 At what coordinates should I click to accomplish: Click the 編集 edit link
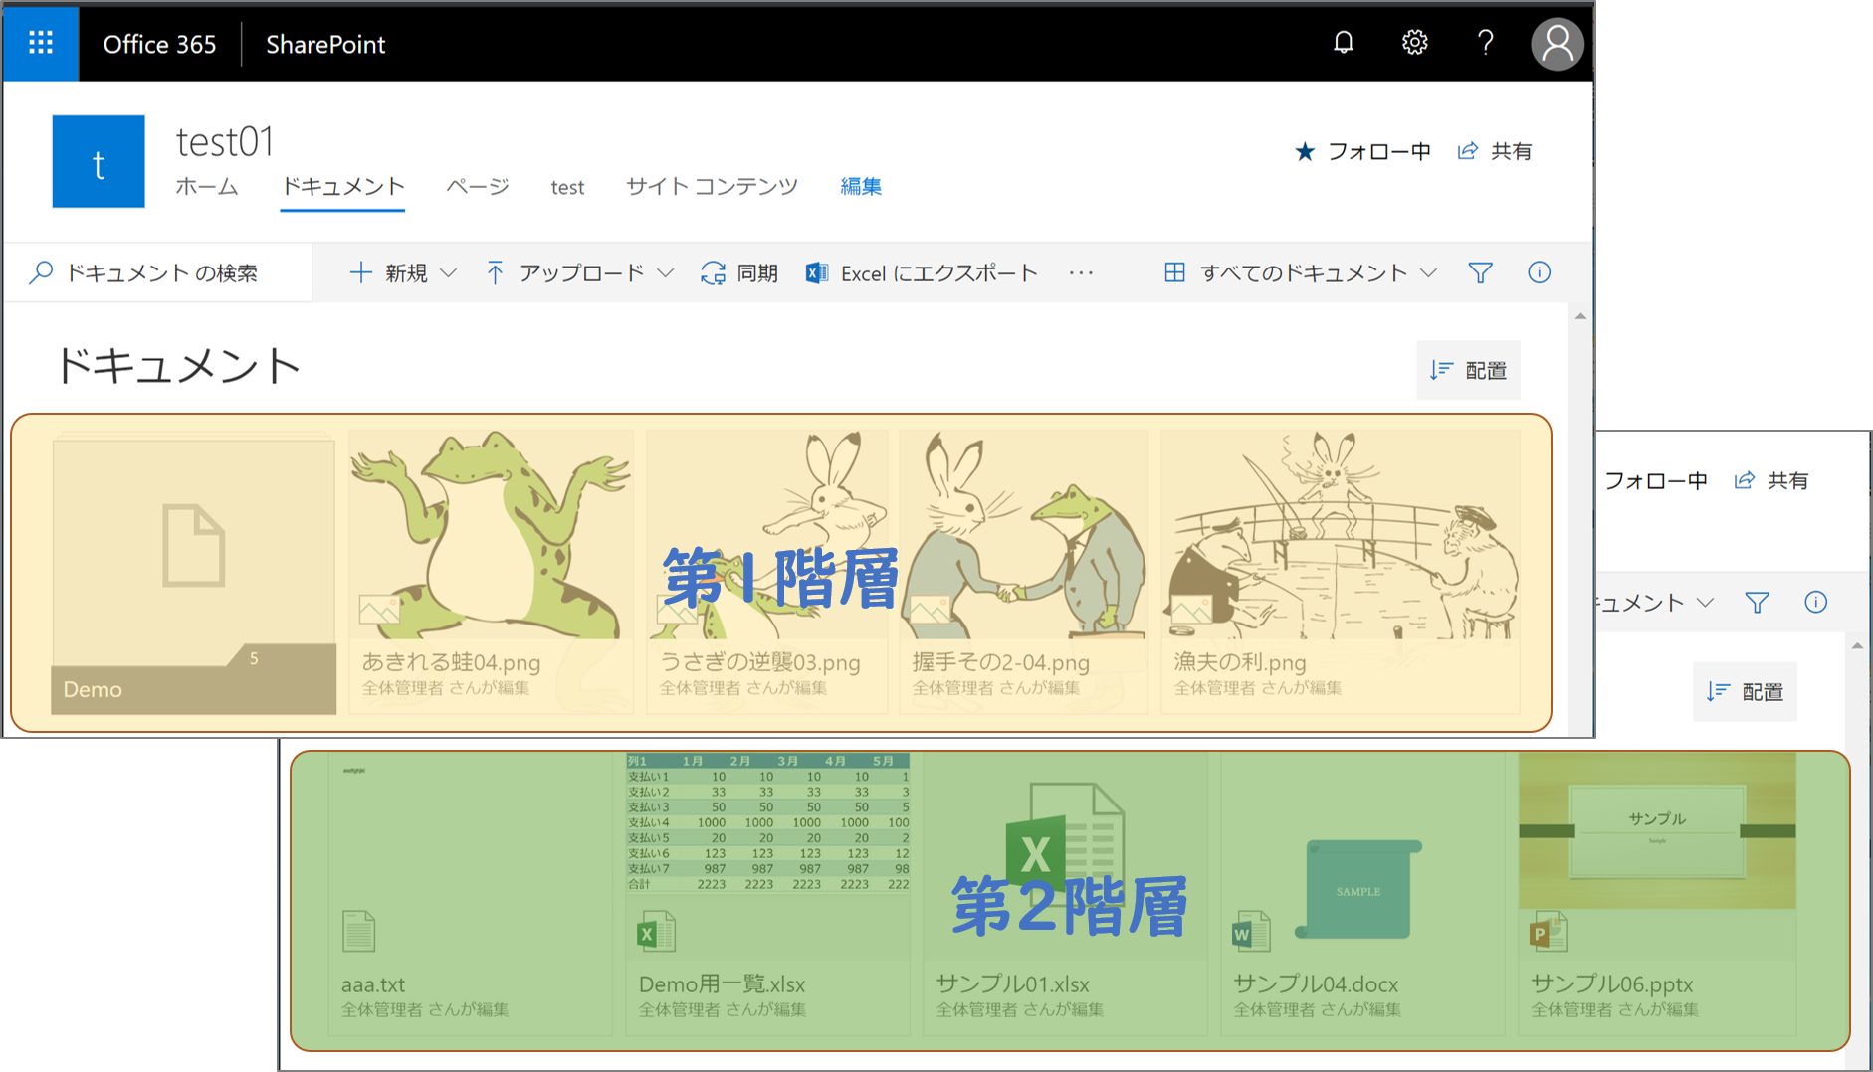click(860, 187)
